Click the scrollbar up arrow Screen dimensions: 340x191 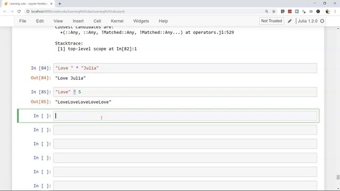[338, 28]
